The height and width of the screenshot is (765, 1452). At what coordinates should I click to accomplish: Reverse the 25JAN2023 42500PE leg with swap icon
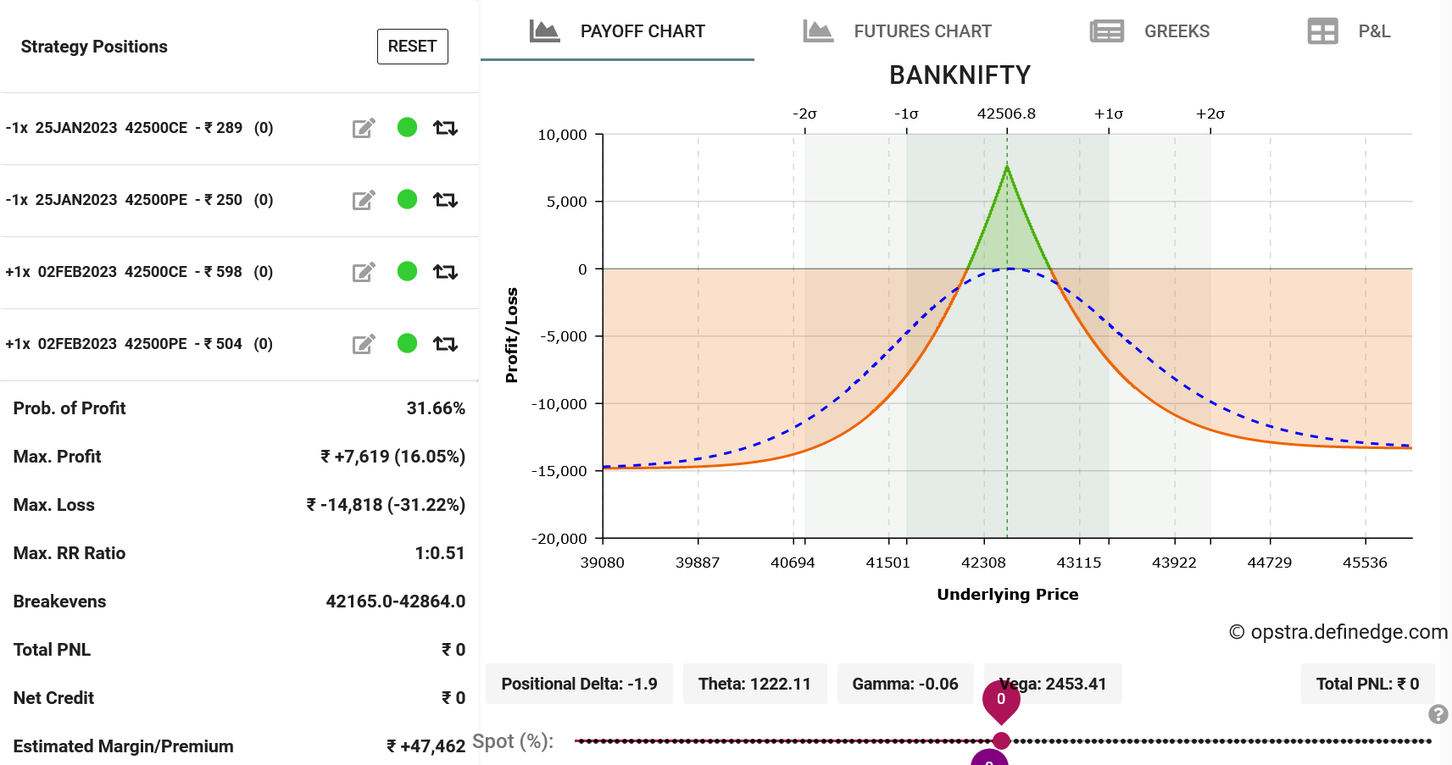pyautogui.click(x=445, y=200)
